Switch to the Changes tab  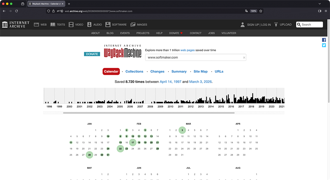pos(157,71)
